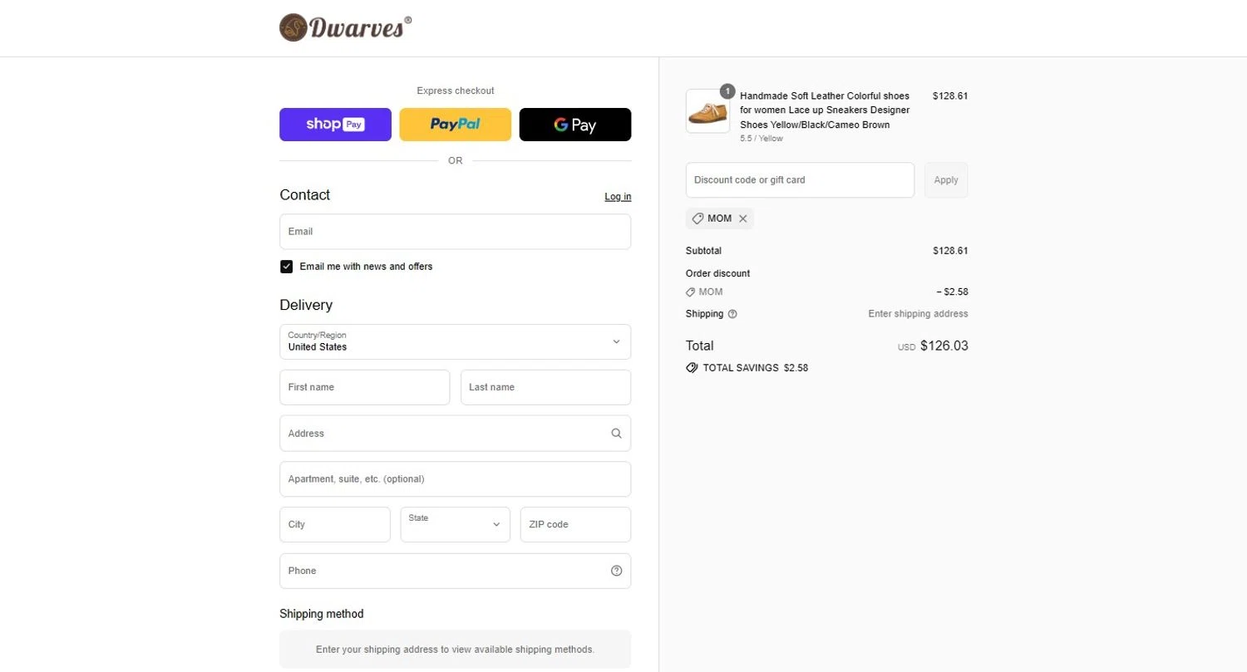The image size is (1247, 672).
Task: Click the '− $2.58' discount amount
Action: click(952, 292)
